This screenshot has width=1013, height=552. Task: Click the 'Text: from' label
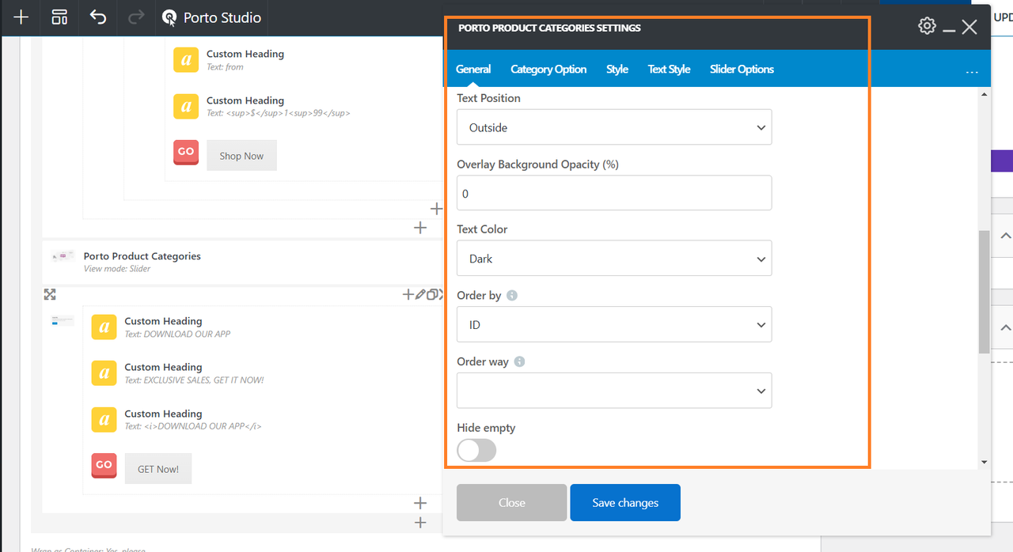pyautogui.click(x=225, y=67)
